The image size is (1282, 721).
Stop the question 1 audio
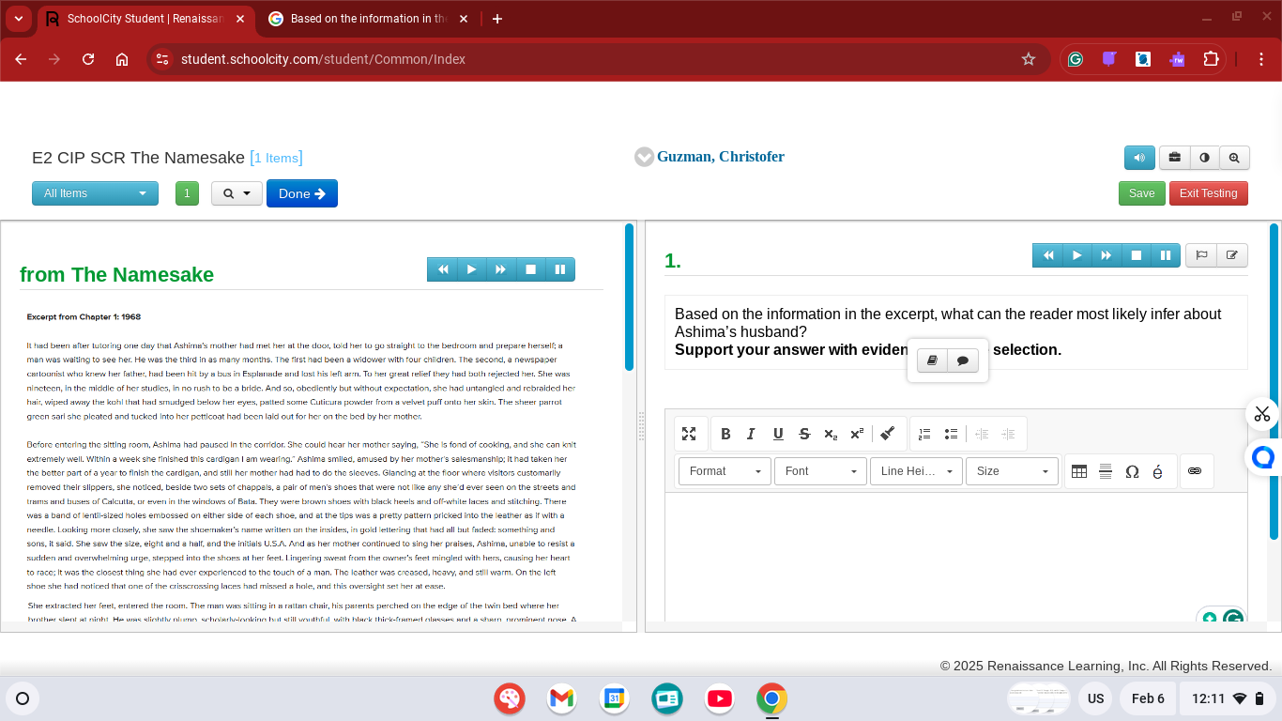coord(1136,255)
